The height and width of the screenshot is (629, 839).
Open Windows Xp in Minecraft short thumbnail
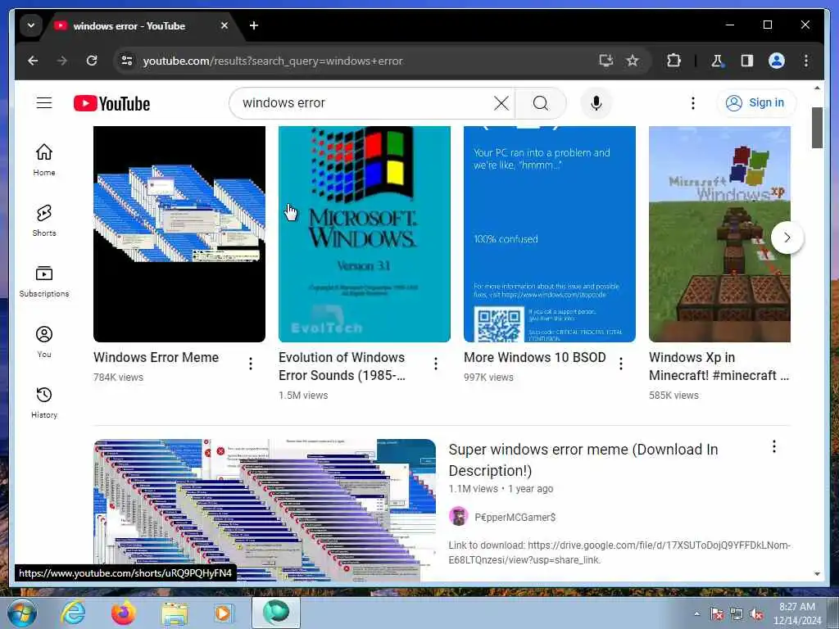[x=719, y=233]
